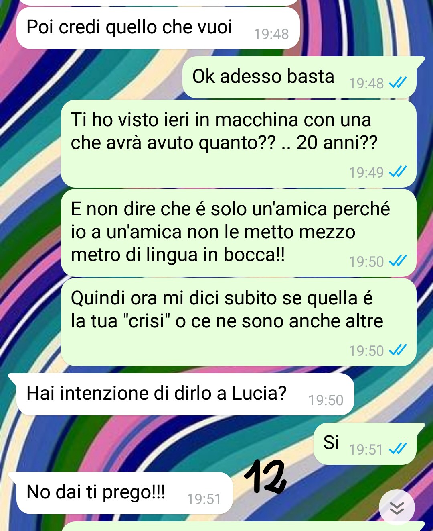Tap the scroll-to-bottom double chevron button
The image size is (433, 531).
click(397, 508)
